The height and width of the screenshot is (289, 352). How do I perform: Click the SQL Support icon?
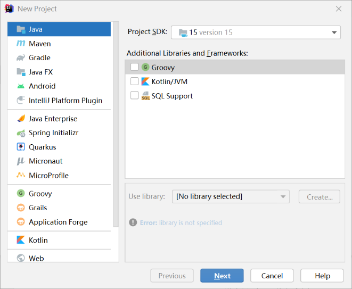point(145,96)
